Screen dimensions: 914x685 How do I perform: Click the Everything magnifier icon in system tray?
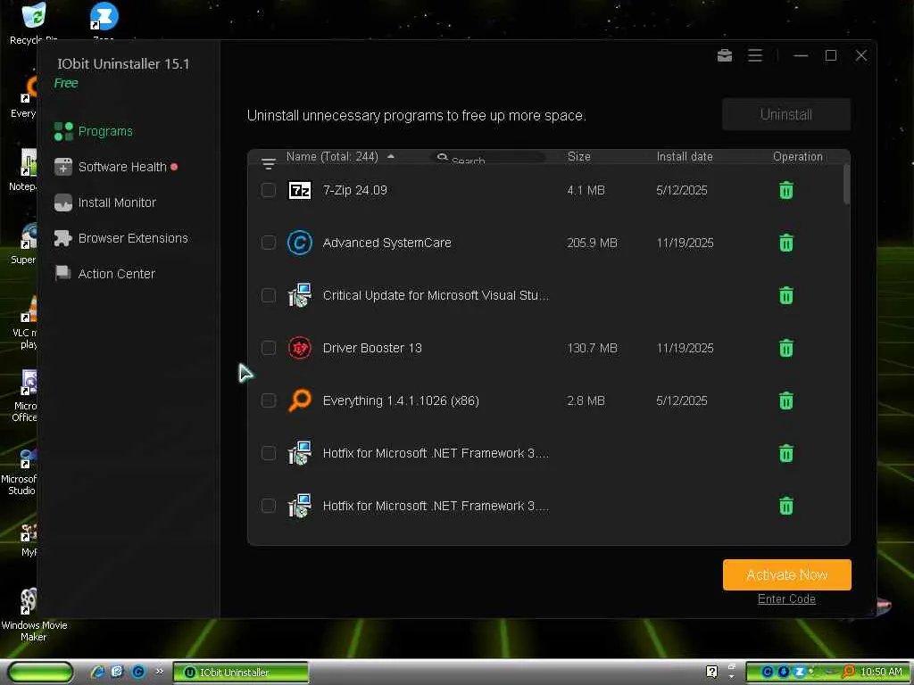tap(849, 672)
